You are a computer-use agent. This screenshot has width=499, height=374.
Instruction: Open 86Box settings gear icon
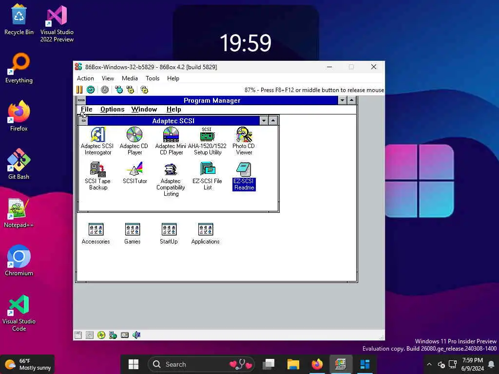click(x=144, y=90)
